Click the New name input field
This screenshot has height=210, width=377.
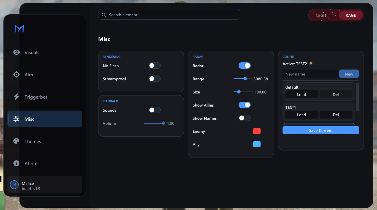pos(310,74)
